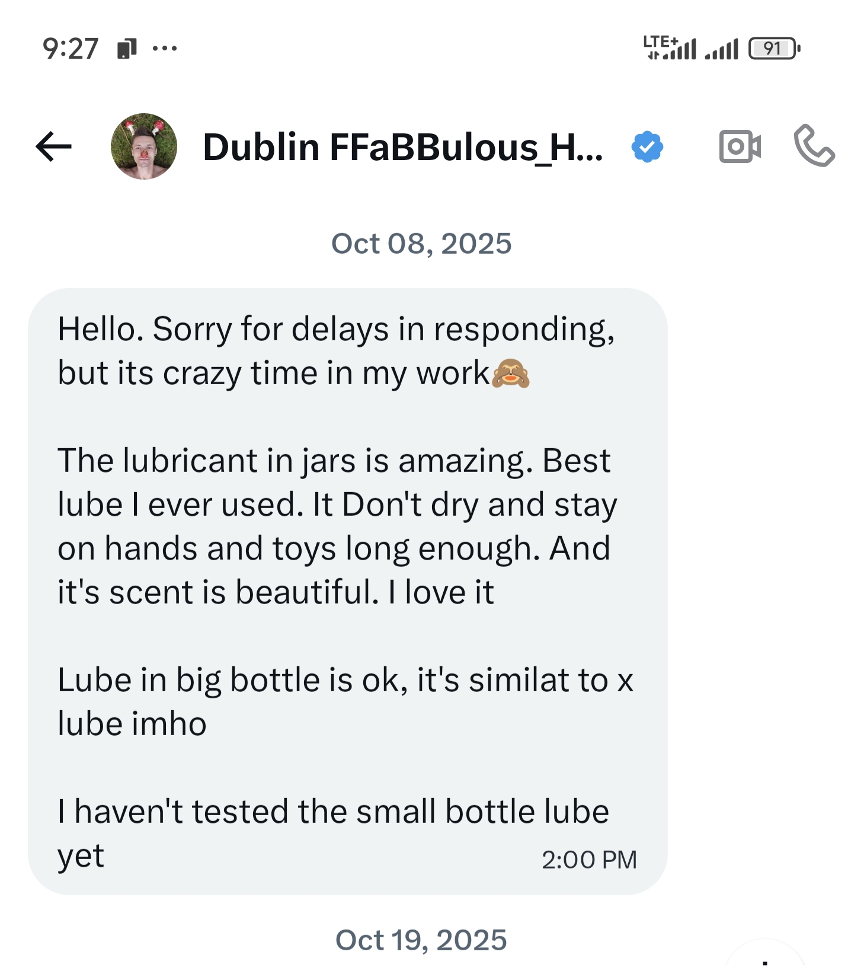This screenshot has height=974, width=848.
Task: Tap the Oct 19, 2025 date separator
Action: coord(421,940)
